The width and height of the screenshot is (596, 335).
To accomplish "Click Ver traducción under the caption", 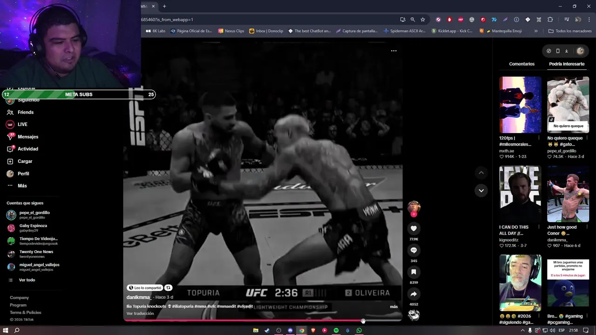I will coord(140,314).
